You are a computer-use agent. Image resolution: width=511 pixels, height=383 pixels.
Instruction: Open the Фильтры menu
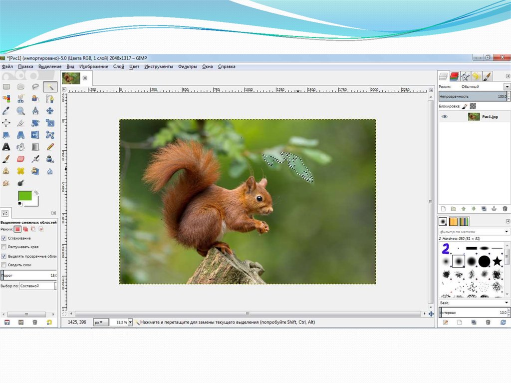pyautogui.click(x=188, y=66)
